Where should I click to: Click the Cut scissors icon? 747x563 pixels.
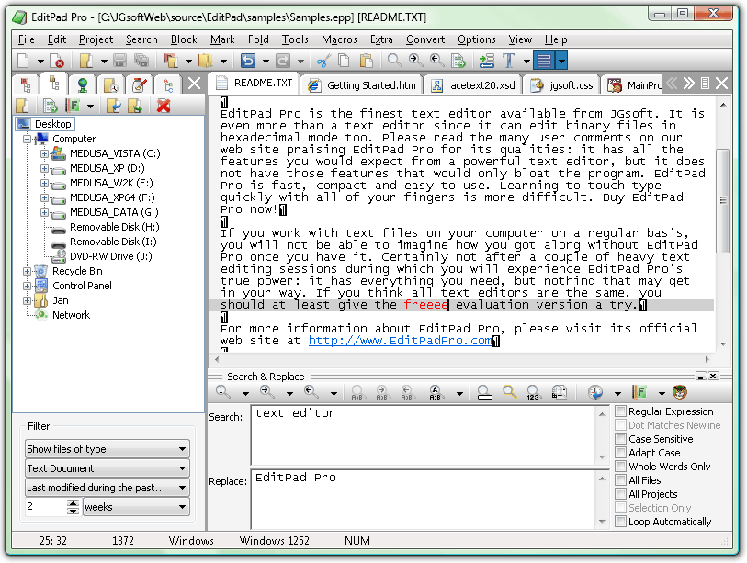(x=323, y=61)
